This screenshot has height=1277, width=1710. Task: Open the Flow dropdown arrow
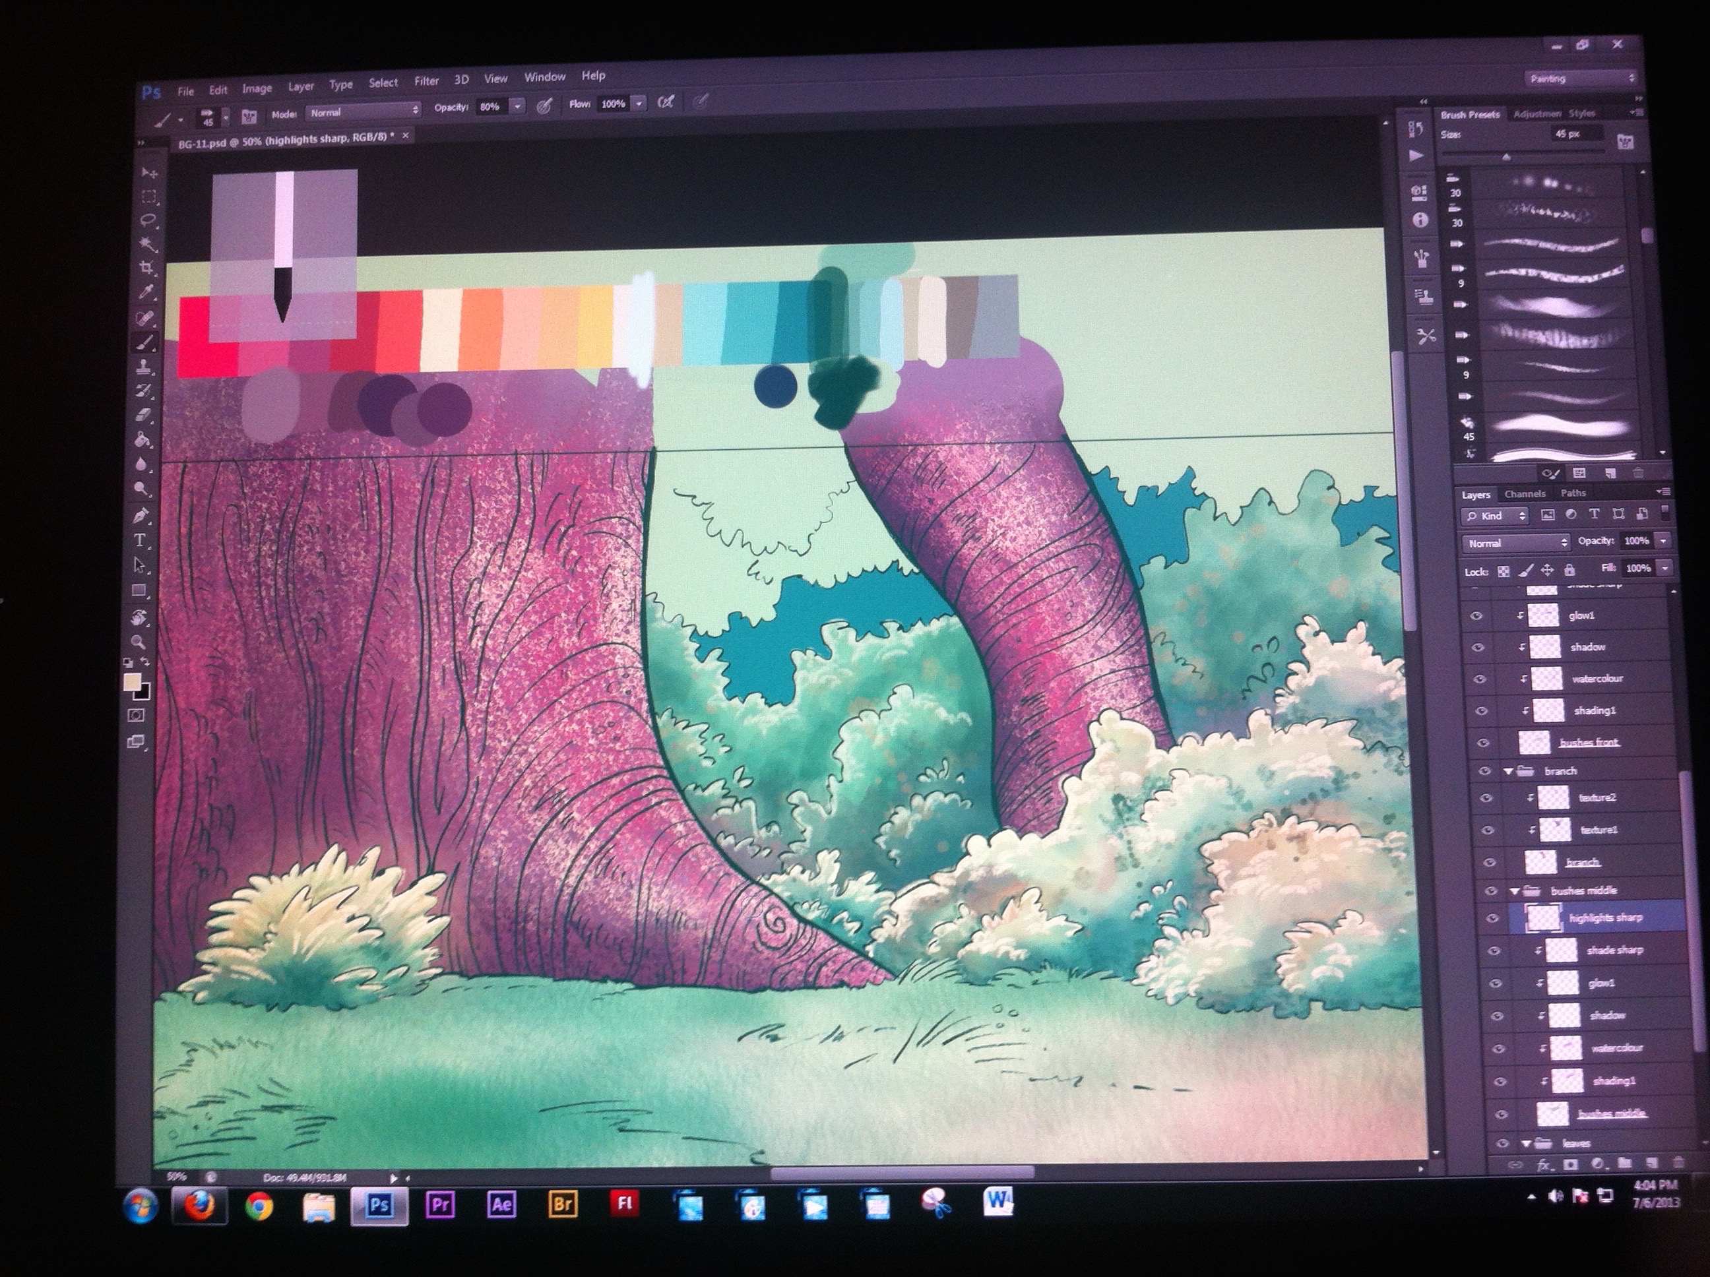point(639,103)
